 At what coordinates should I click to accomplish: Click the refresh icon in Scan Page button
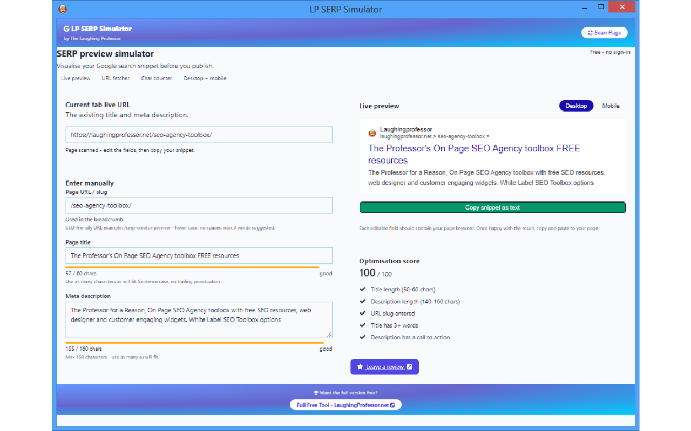pyautogui.click(x=590, y=33)
